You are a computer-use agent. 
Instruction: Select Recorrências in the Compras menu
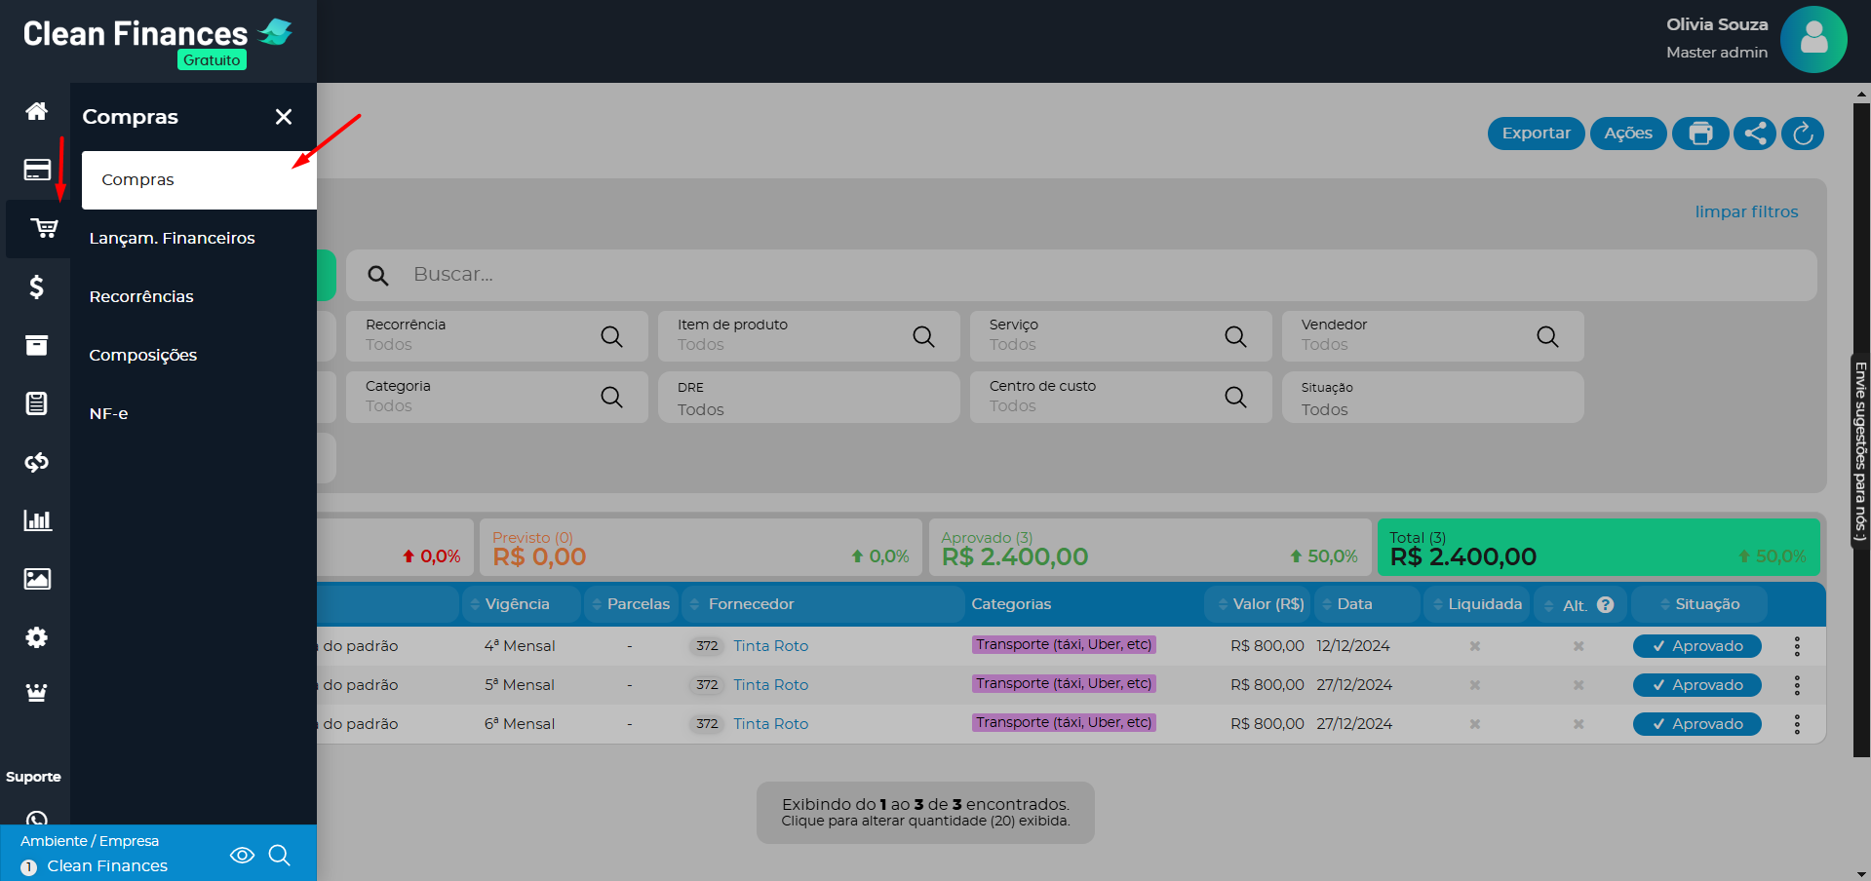click(141, 296)
